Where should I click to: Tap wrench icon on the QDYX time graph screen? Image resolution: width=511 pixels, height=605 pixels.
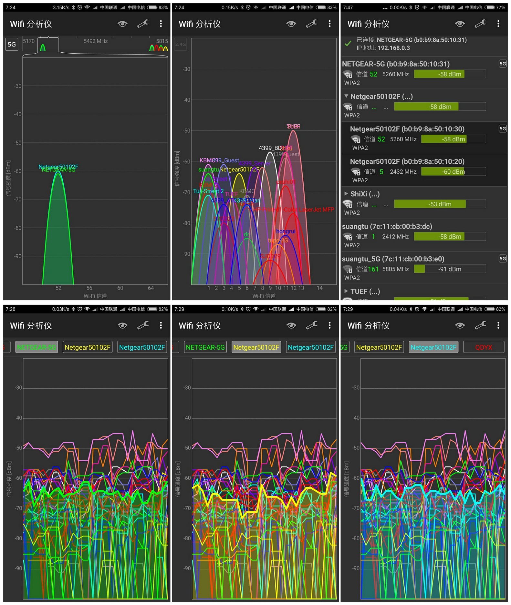click(x=481, y=325)
